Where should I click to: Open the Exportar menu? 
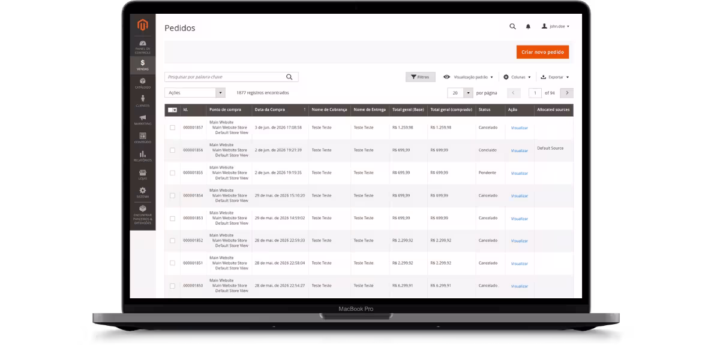coord(555,77)
